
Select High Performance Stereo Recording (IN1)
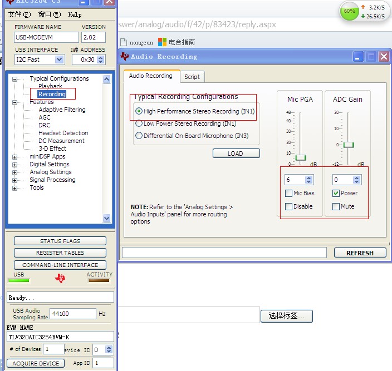tap(139, 111)
